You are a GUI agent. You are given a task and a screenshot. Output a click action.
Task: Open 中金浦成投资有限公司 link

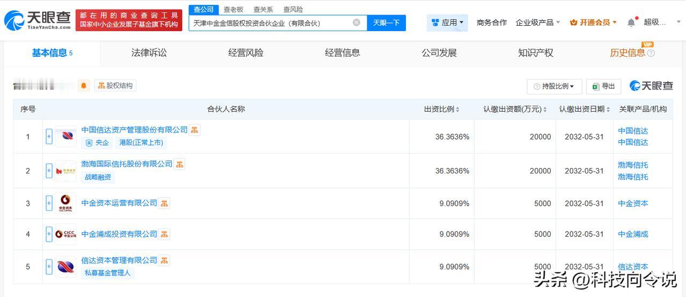click(119, 234)
